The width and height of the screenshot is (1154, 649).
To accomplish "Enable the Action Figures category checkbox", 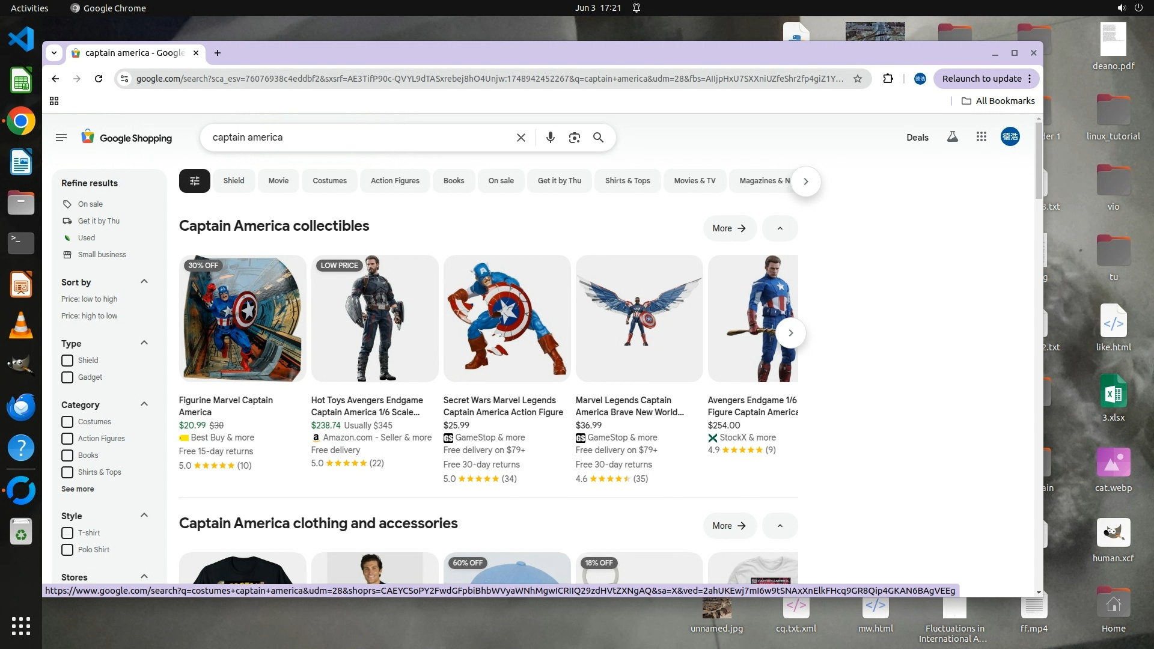I will pos(67,439).
